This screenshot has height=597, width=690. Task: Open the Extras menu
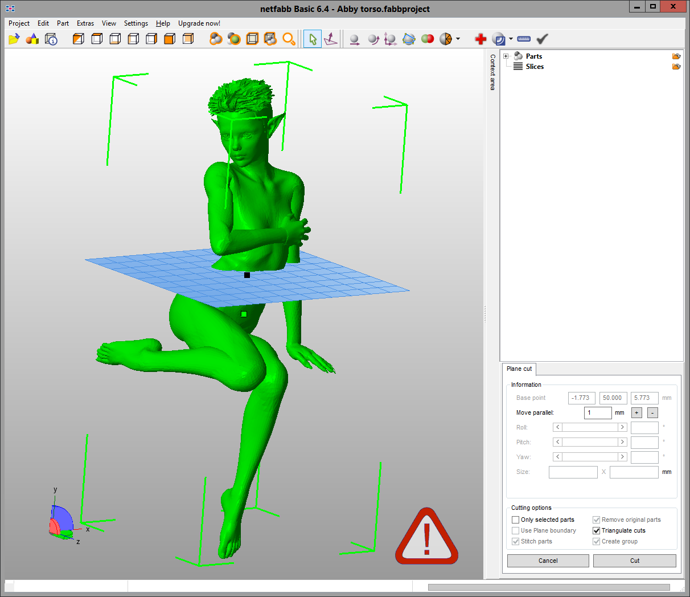(85, 23)
